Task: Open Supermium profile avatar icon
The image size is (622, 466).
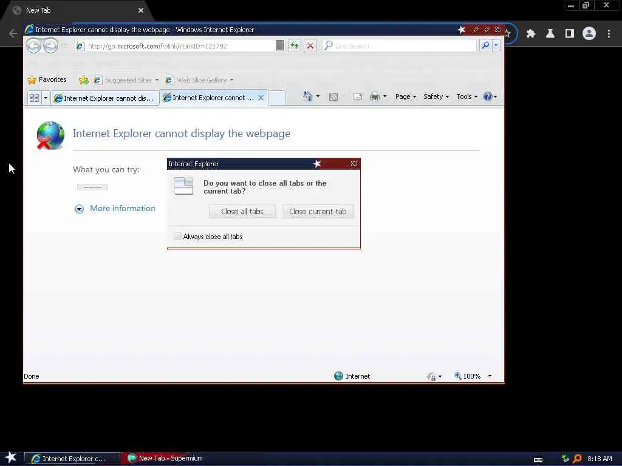Action: tap(589, 34)
